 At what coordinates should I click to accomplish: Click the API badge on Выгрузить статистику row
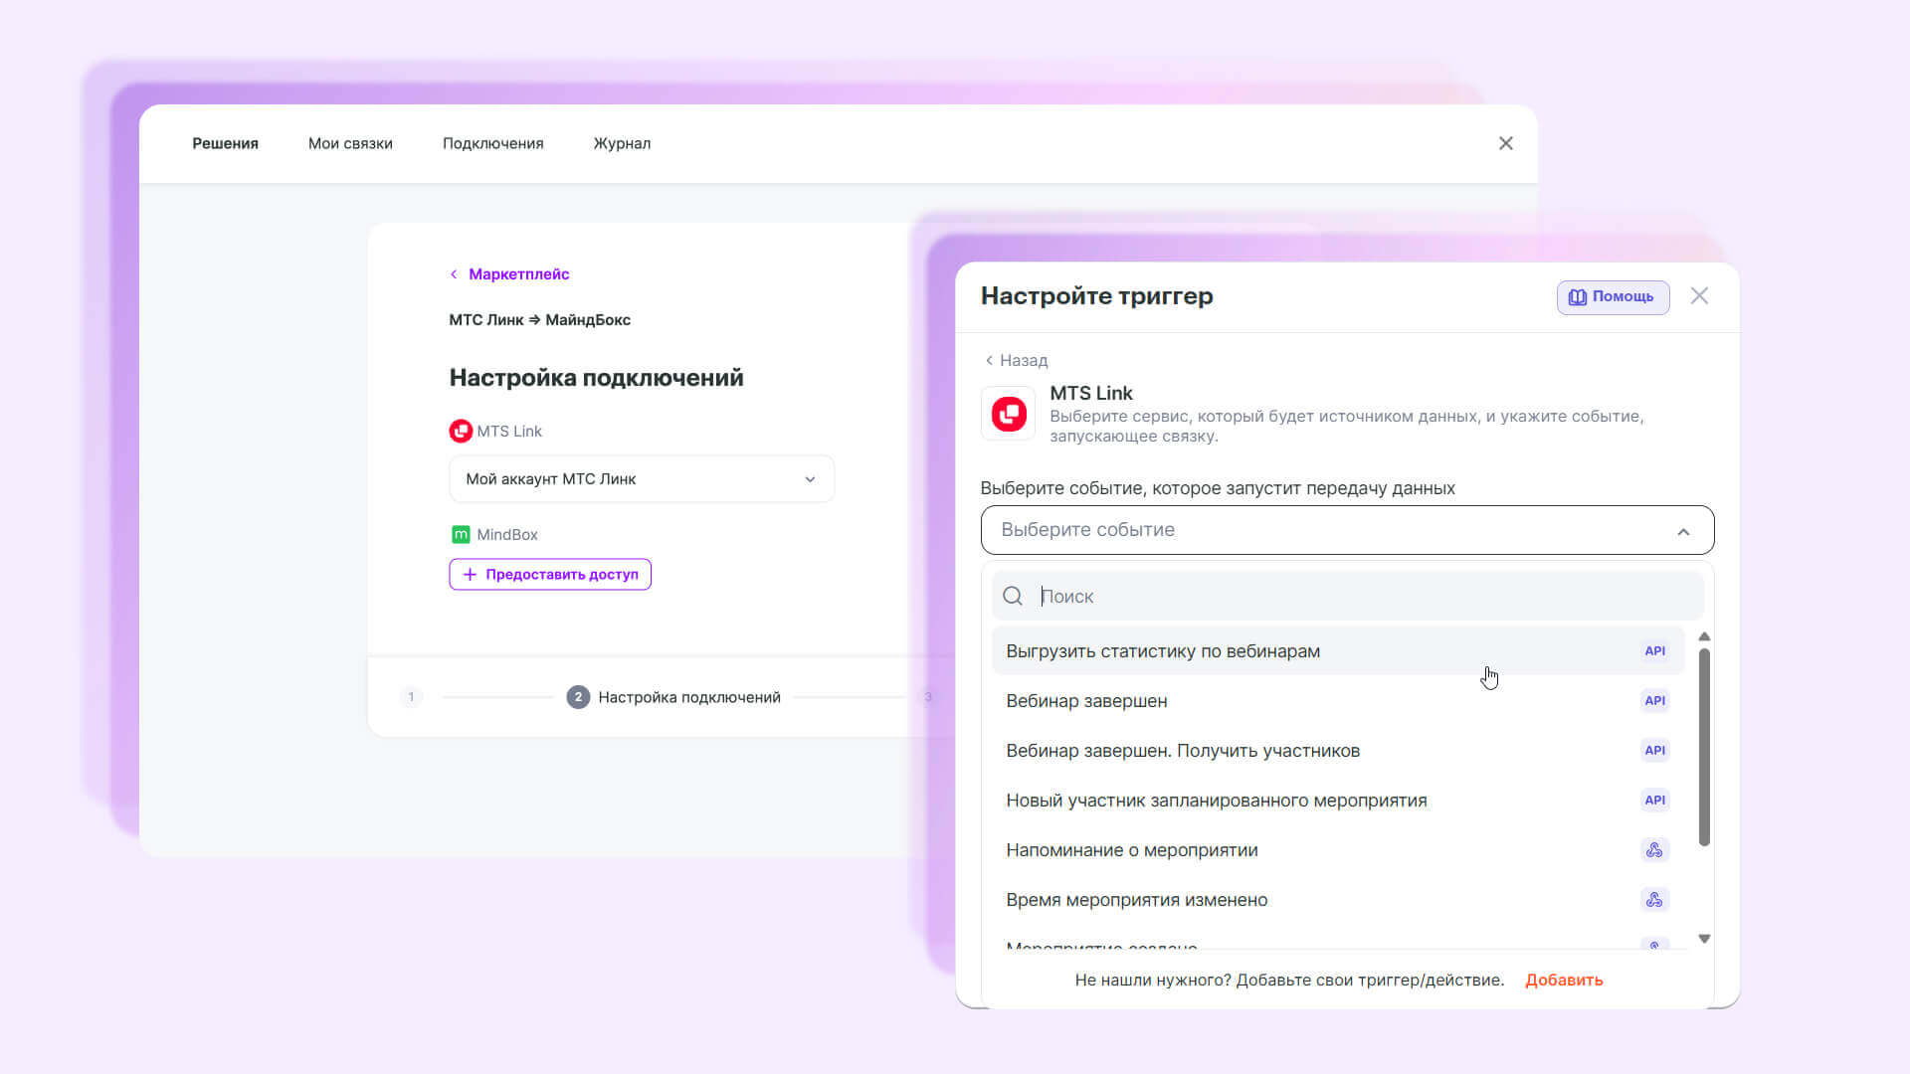click(1654, 651)
